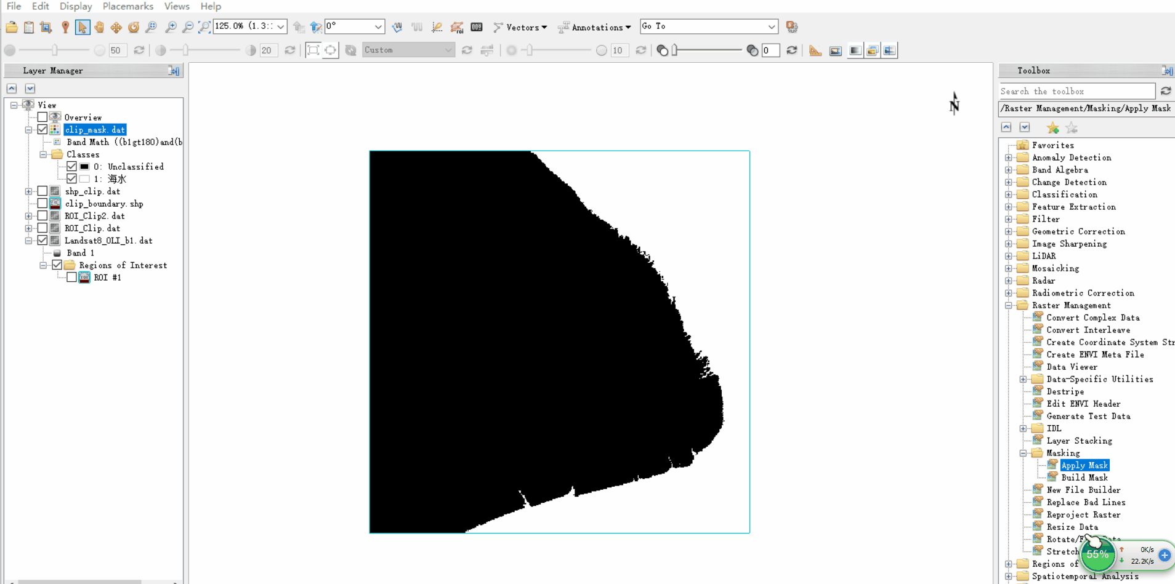Click the north-up rotate icon

tap(316, 27)
